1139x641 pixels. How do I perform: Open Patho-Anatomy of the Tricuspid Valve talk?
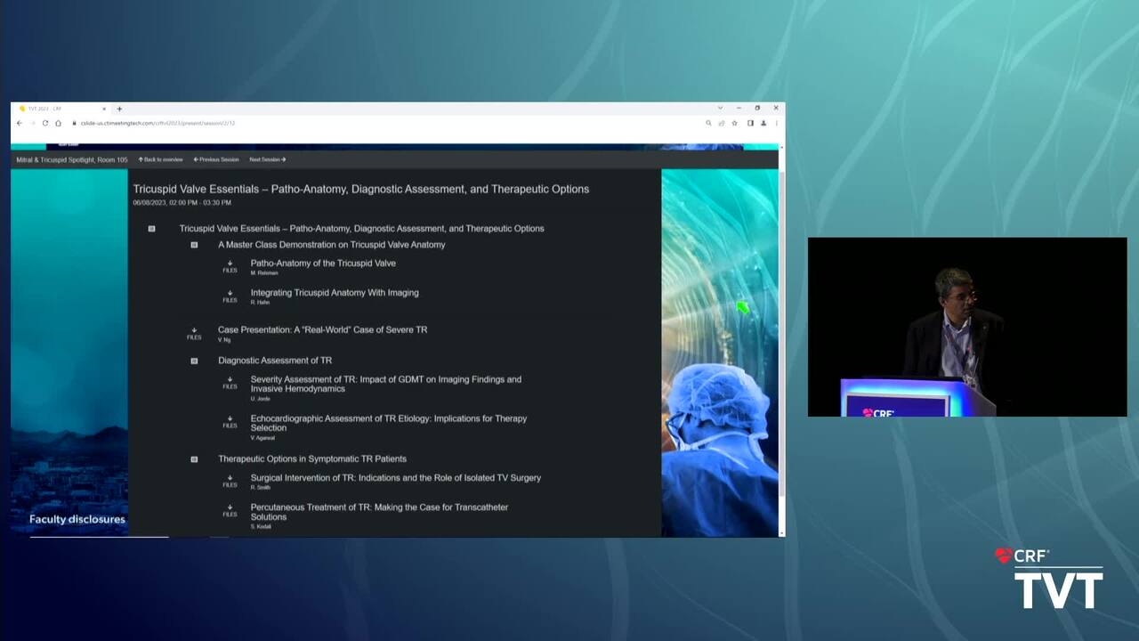323,264
